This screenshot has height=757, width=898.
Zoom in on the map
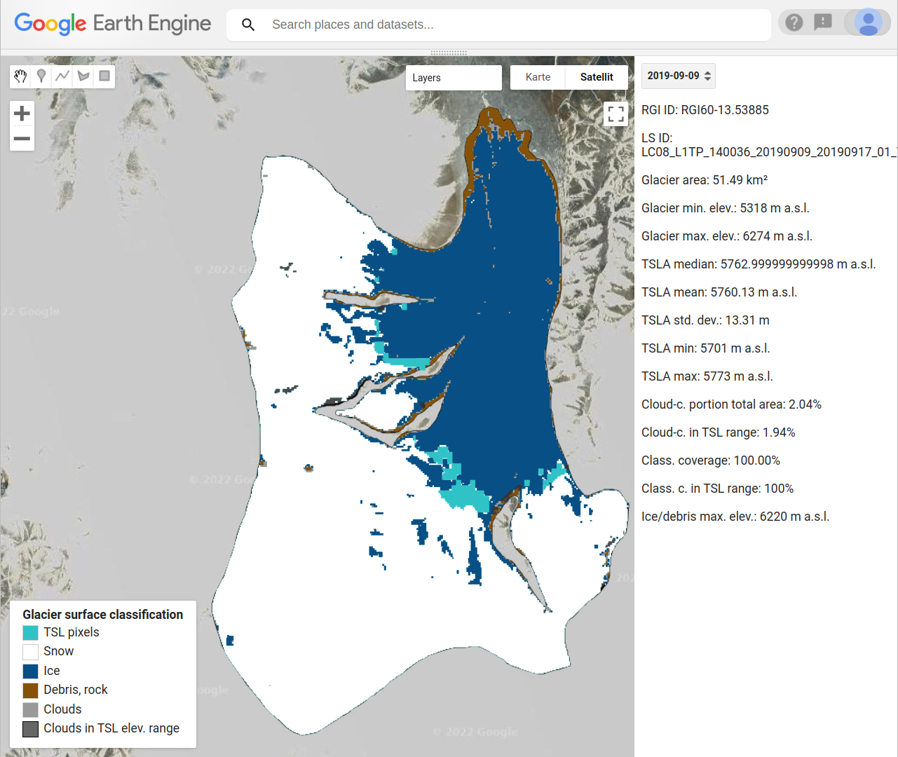tap(22, 114)
